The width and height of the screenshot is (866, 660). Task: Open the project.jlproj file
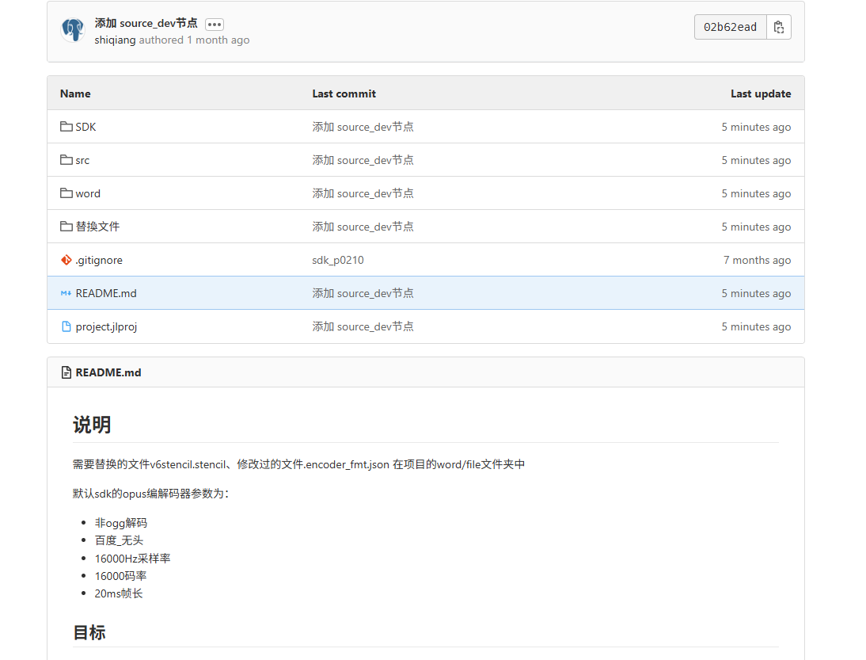106,326
